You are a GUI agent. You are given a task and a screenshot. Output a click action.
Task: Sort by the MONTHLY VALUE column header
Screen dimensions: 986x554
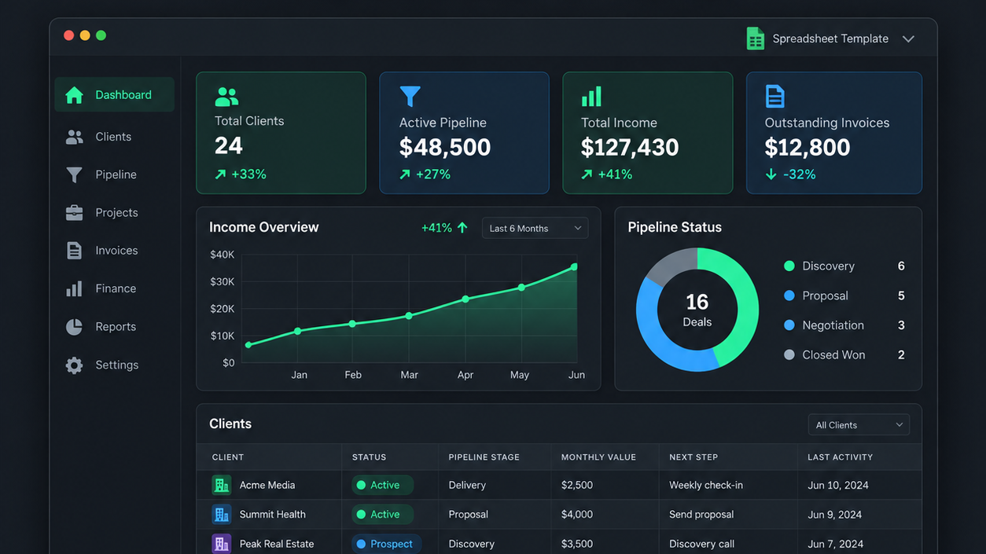(x=598, y=457)
